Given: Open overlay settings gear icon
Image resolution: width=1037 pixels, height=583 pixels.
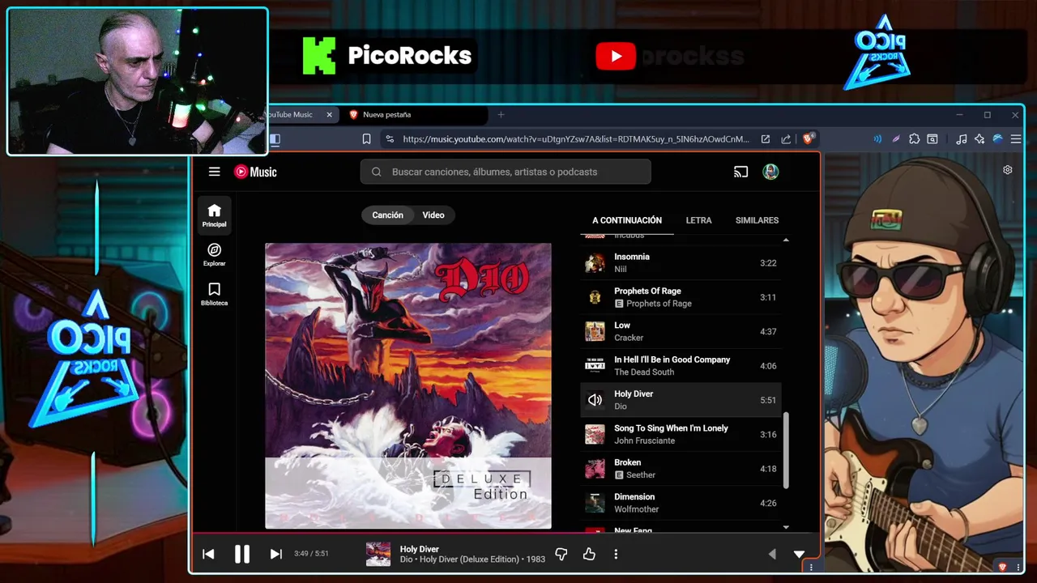Looking at the screenshot, I should (x=1008, y=170).
